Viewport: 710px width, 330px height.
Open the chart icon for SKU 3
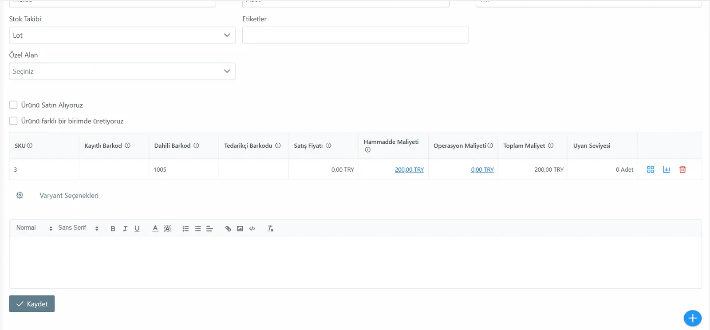point(667,169)
